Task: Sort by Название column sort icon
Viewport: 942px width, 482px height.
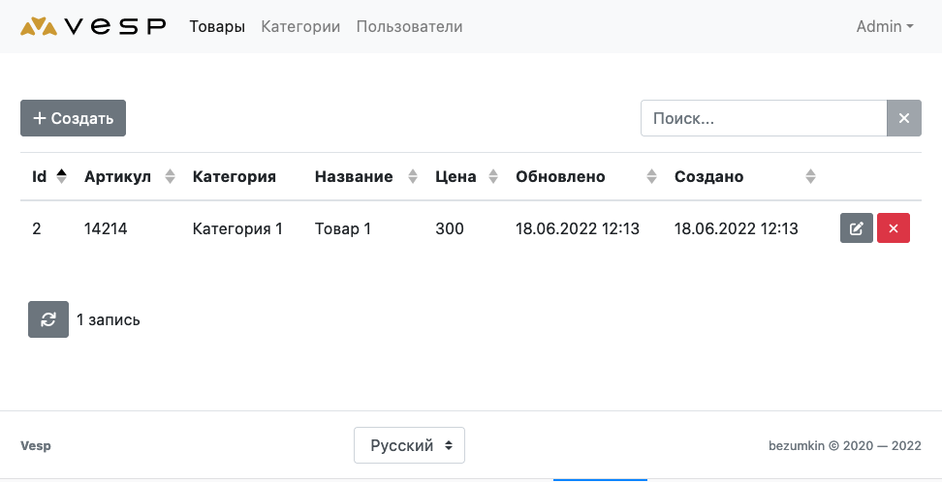Action: [413, 176]
